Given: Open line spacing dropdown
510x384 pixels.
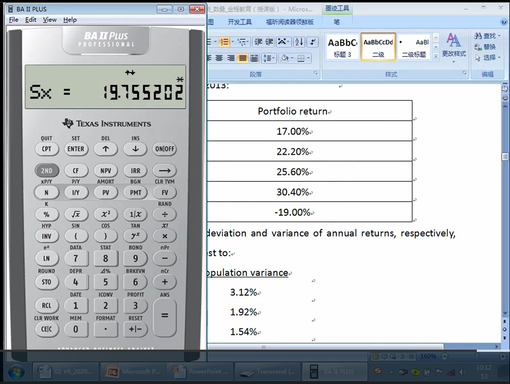Looking at the screenshot, I should [x=269, y=58].
